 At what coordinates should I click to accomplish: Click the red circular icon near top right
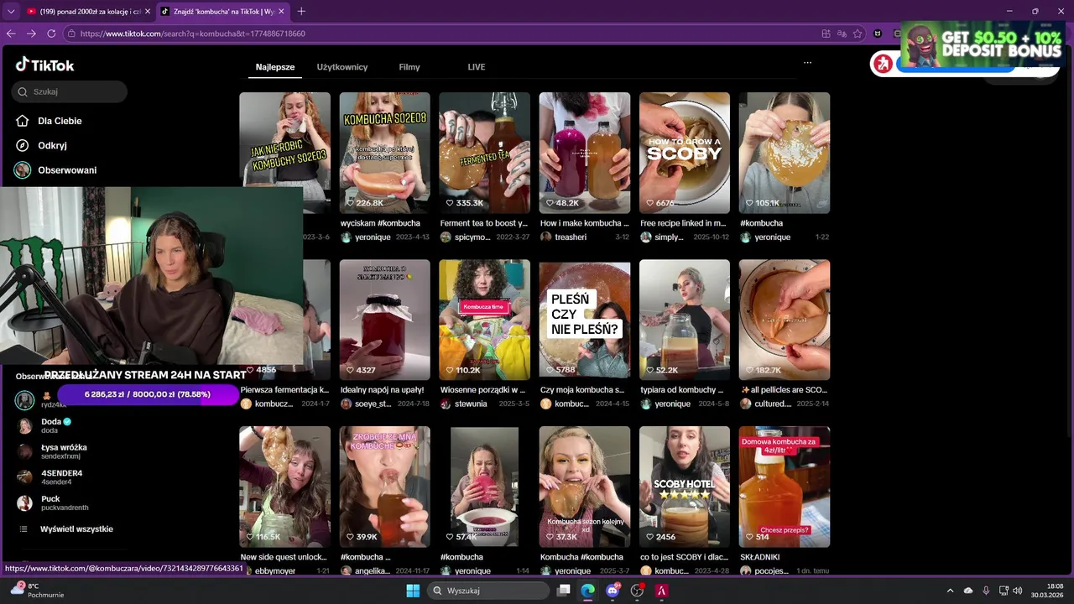click(882, 63)
